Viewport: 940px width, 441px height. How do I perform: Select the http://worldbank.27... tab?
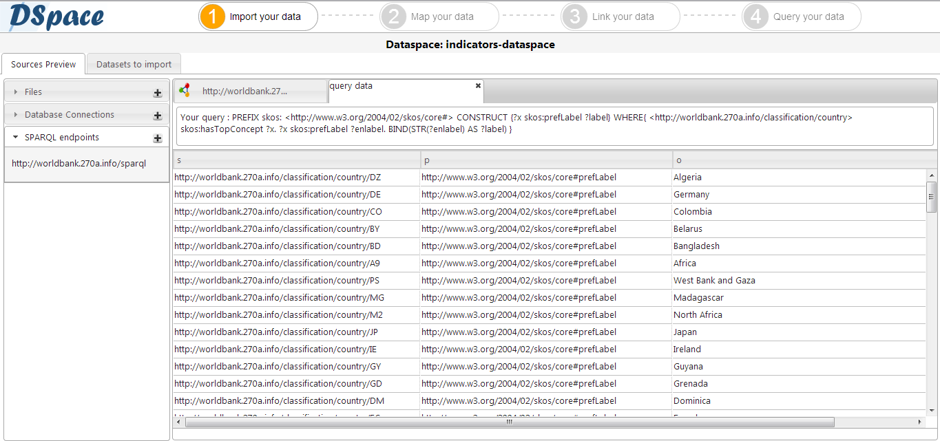pos(250,91)
